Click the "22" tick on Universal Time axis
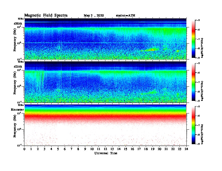222x171 pixels. click(173, 149)
